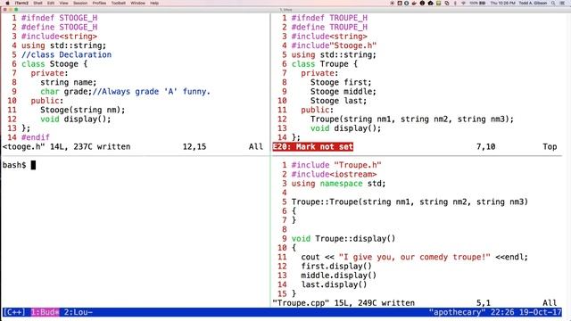Viewport: 571px width, 321px height.
Task: Click 'Stooge(string nm);' constructor line
Action: click(x=83, y=110)
